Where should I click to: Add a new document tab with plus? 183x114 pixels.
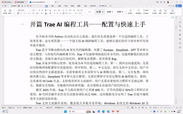point(56,2)
